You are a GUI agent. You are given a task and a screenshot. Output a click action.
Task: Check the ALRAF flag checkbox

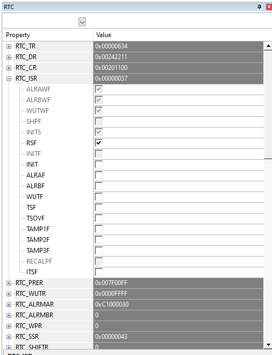tap(99, 175)
